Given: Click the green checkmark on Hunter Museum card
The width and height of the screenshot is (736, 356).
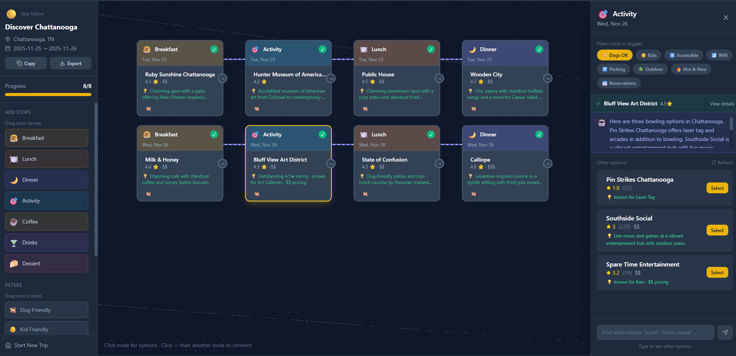Looking at the screenshot, I should (323, 49).
